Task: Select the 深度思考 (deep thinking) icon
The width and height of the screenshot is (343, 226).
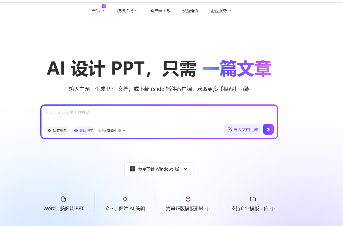Action: click(x=50, y=131)
